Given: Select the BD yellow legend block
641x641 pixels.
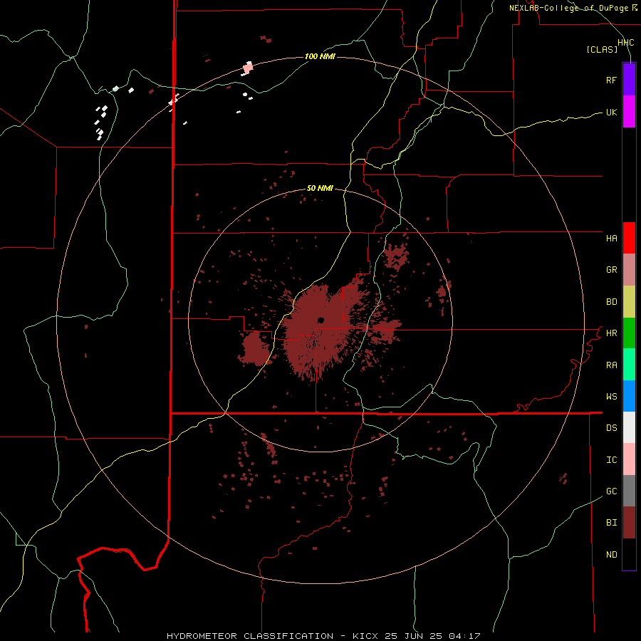Looking at the screenshot, I should click(x=629, y=302).
